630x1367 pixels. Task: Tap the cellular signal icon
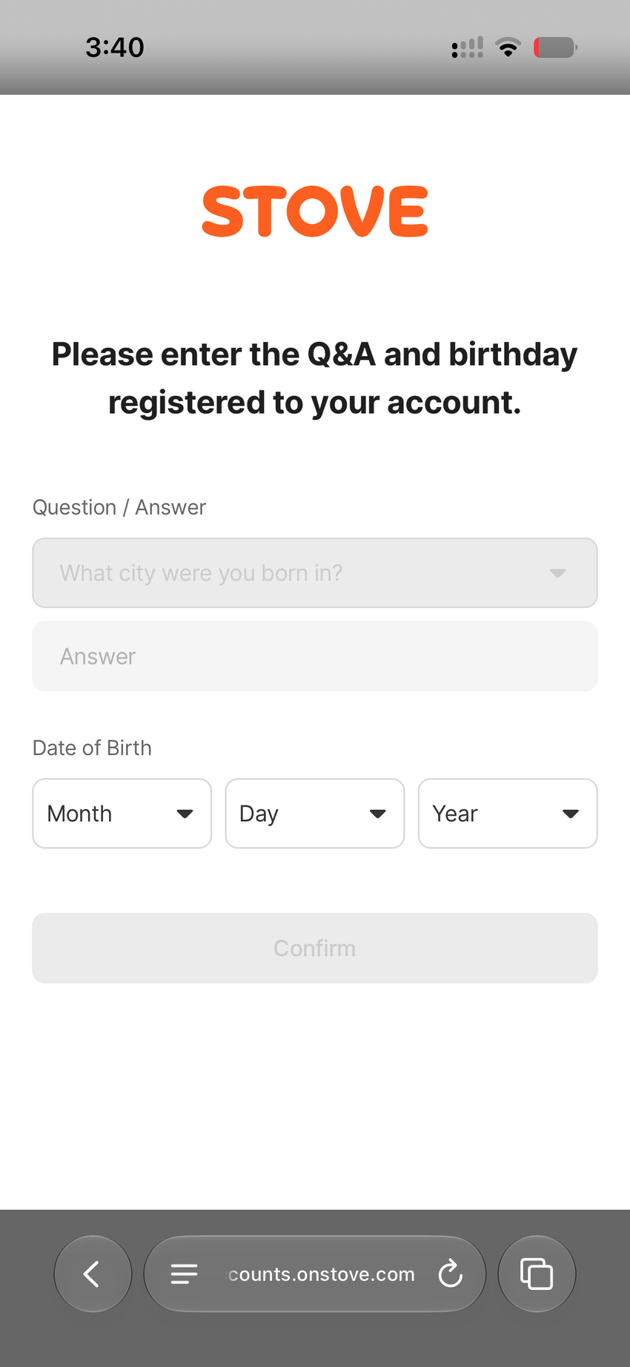click(468, 47)
